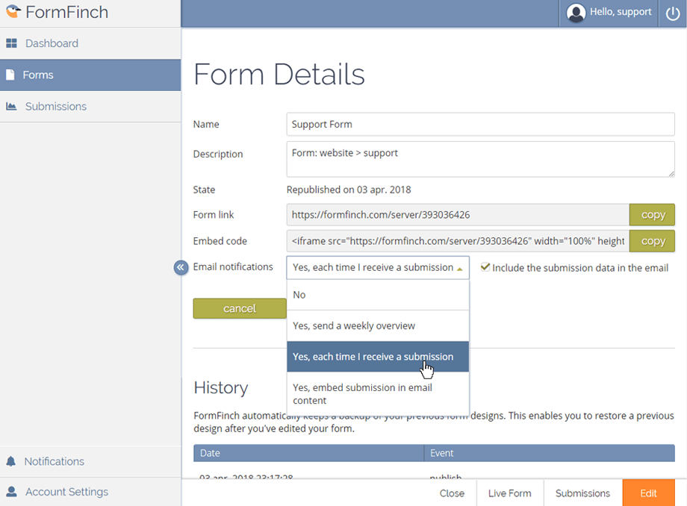Image resolution: width=687 pixels, height=506 pixels.
Task: Click the Submissions chart icon
Action: tap(11, 107)
